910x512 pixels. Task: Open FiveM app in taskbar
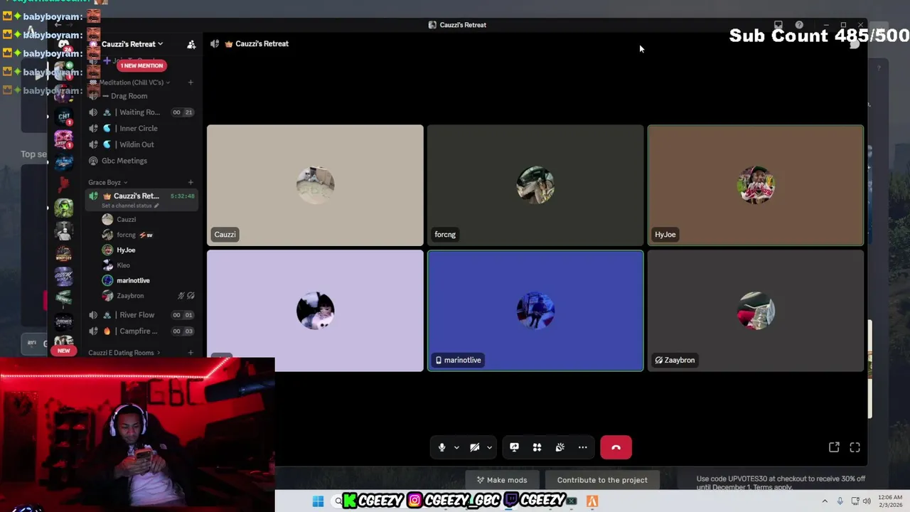coord(591,501)
